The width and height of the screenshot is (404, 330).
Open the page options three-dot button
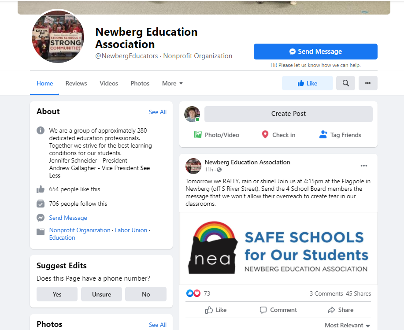click(x=368, y=83)
